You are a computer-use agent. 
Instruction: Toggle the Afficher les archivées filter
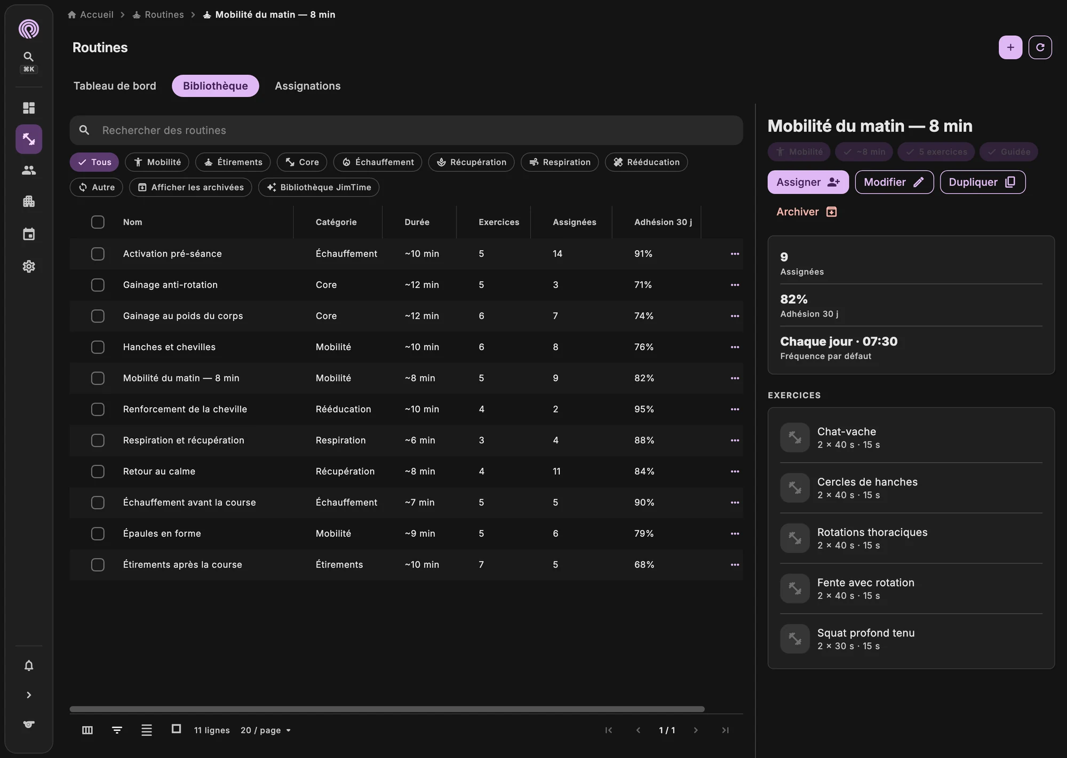point(190,188)
